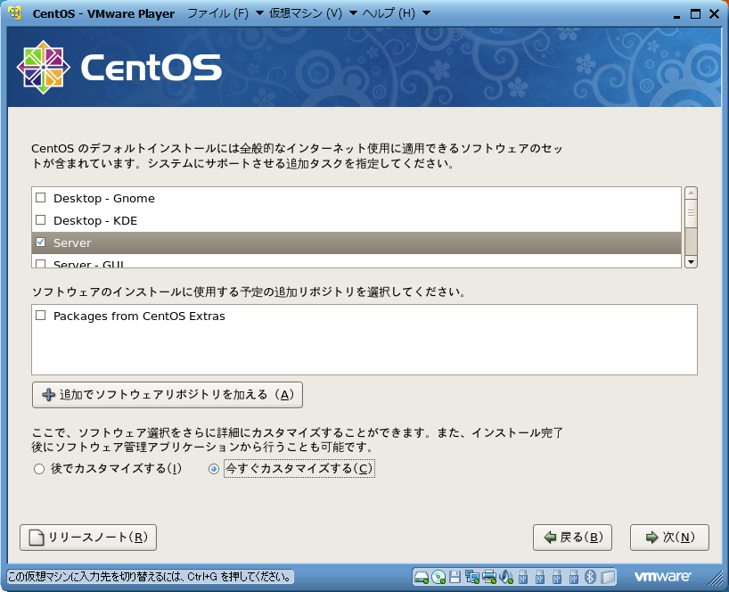Click the network adapter status icon
This screenshot has height=592, width=729.
tap(472, 576)
